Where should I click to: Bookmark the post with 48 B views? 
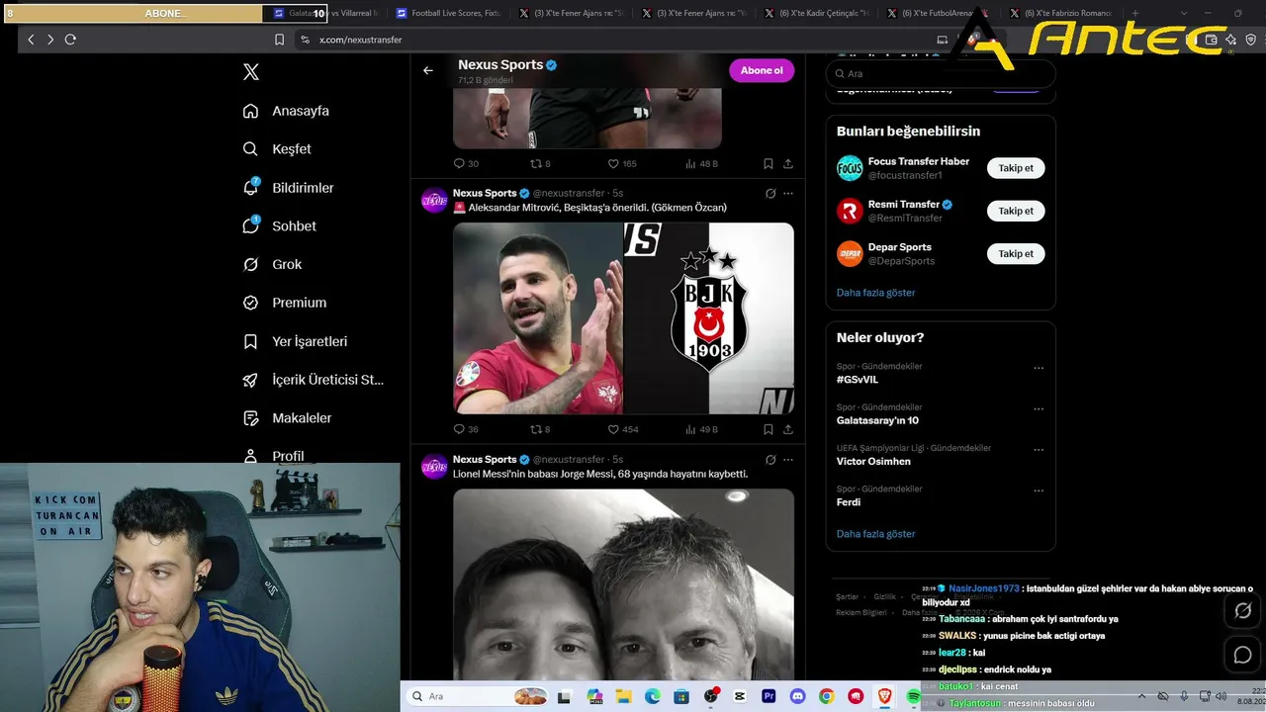point(769,164)
